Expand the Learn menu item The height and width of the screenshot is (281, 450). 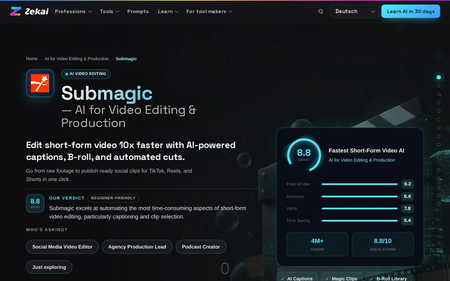click(168, 11)
